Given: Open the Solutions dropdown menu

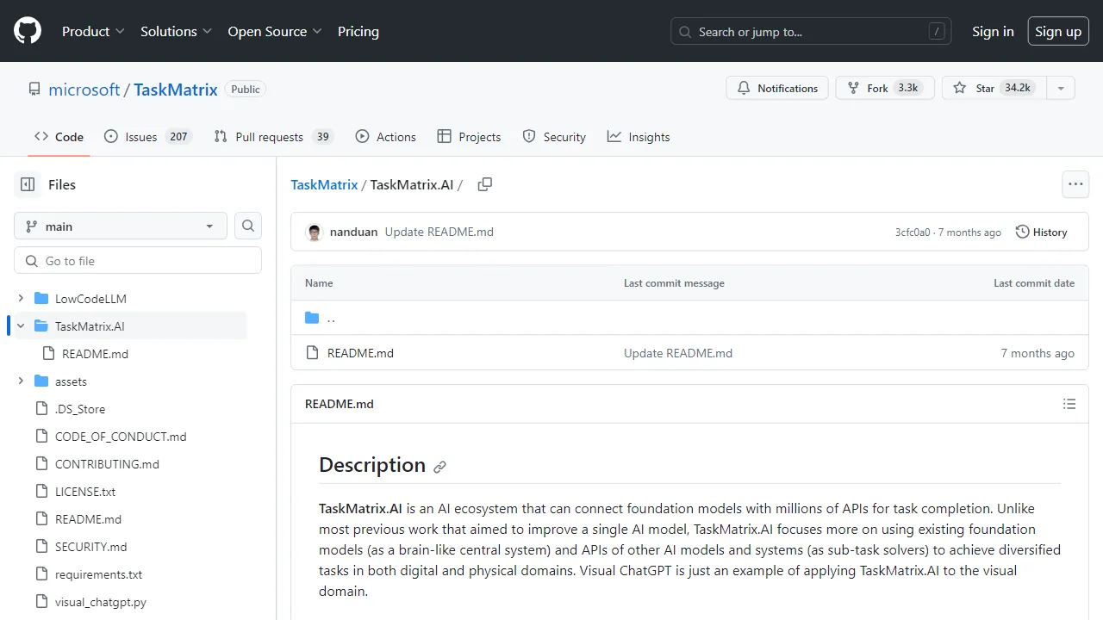Looking at the screenshot, I should [176, 31].
